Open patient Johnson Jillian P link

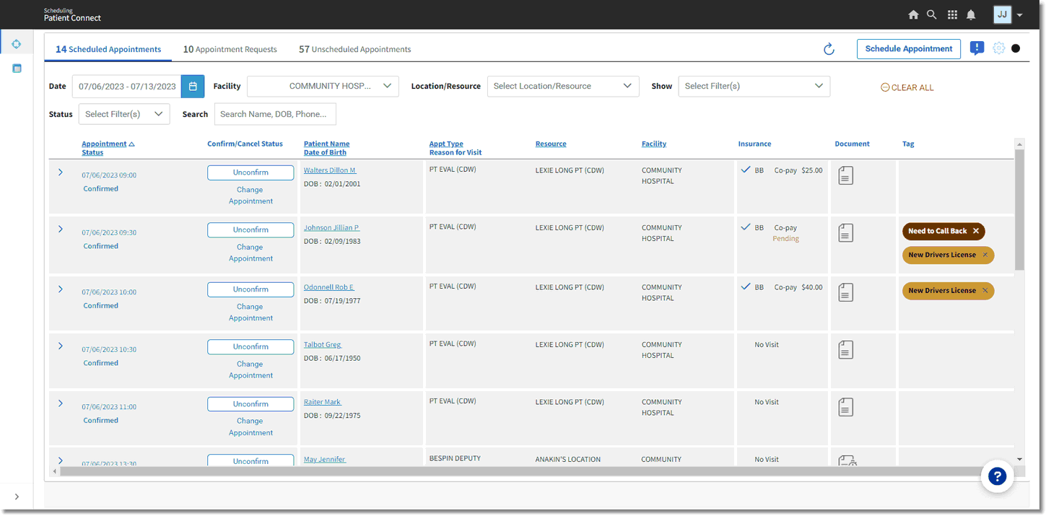point(331,227)
